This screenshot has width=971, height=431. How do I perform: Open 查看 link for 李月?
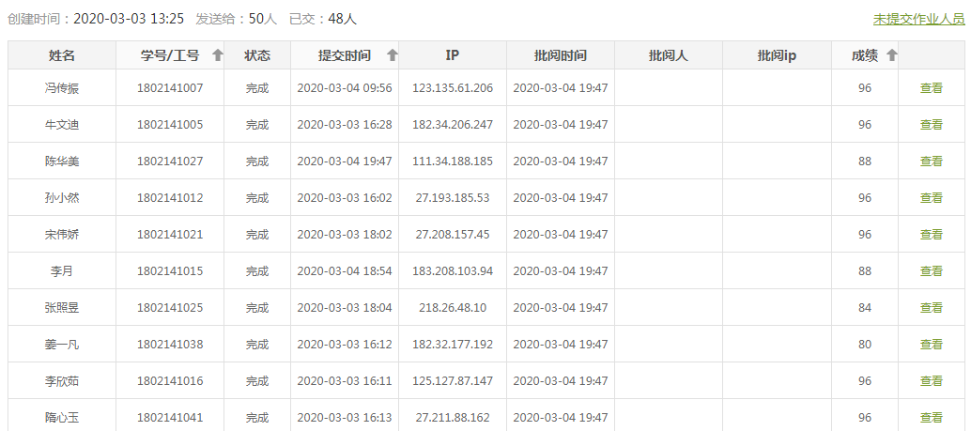pos(931,271)
